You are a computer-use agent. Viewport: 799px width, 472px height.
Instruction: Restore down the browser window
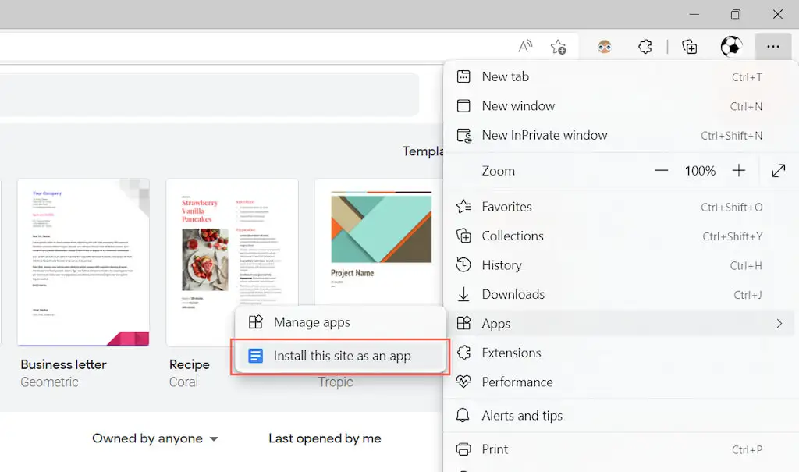pos(735,14)
